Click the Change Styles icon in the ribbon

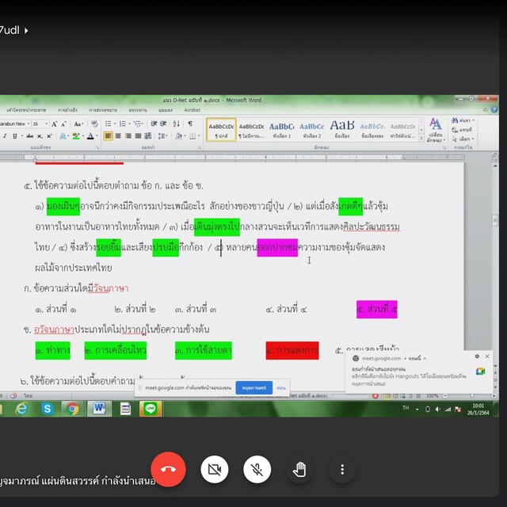[435, 129]
